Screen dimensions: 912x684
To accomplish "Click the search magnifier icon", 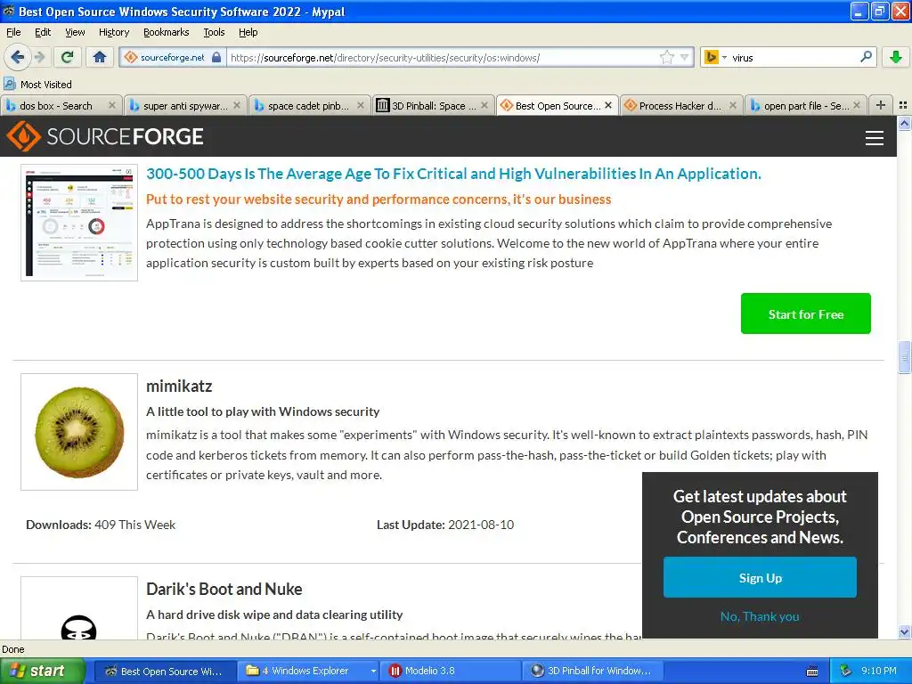I will pos(866,57).
